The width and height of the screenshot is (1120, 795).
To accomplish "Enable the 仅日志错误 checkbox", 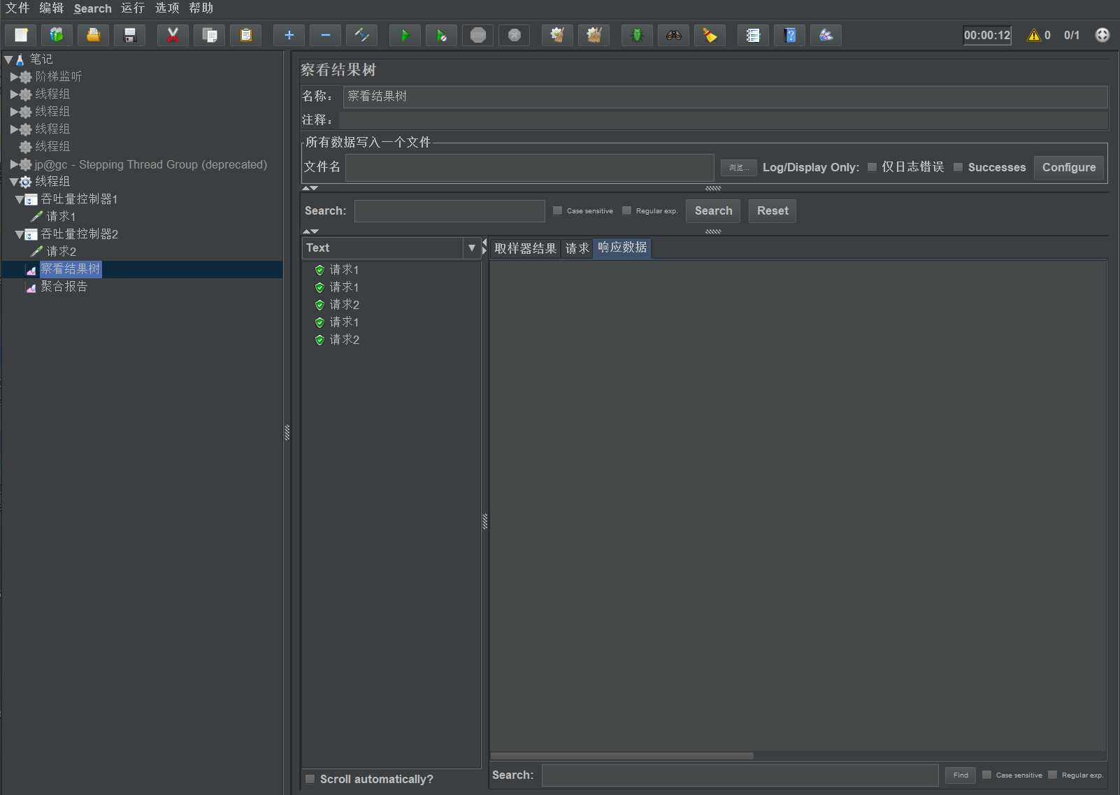I will (x=872, y=167).
